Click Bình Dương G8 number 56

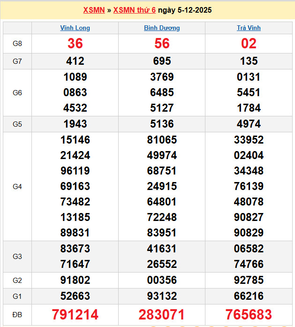[x=162, y=44]
